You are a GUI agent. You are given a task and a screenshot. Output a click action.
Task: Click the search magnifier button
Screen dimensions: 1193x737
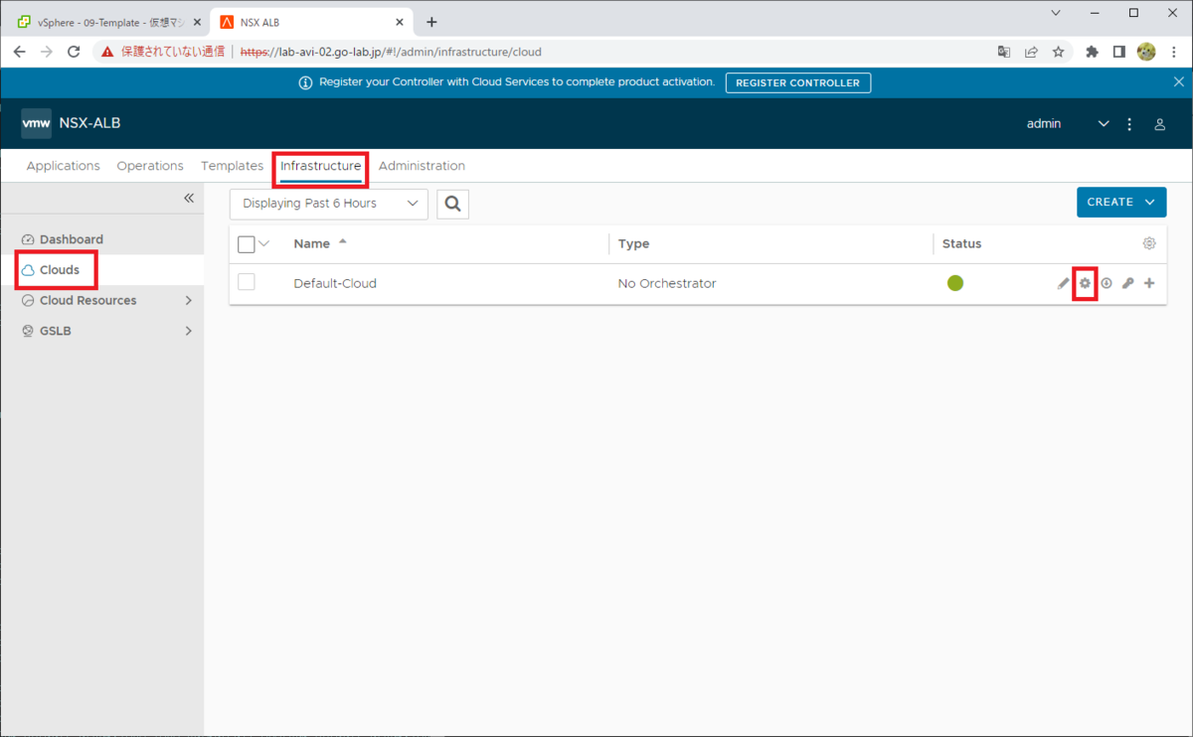pyautogui.click(x=452, y=204)
